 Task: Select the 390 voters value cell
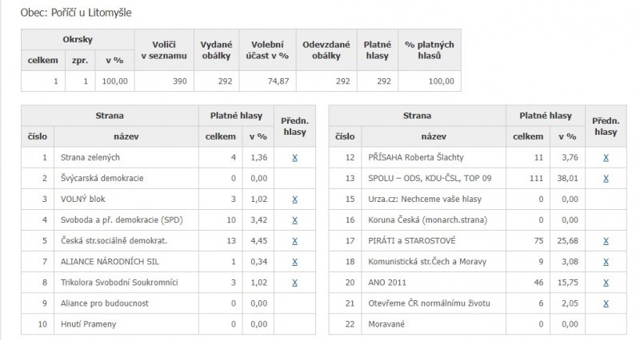164,81
